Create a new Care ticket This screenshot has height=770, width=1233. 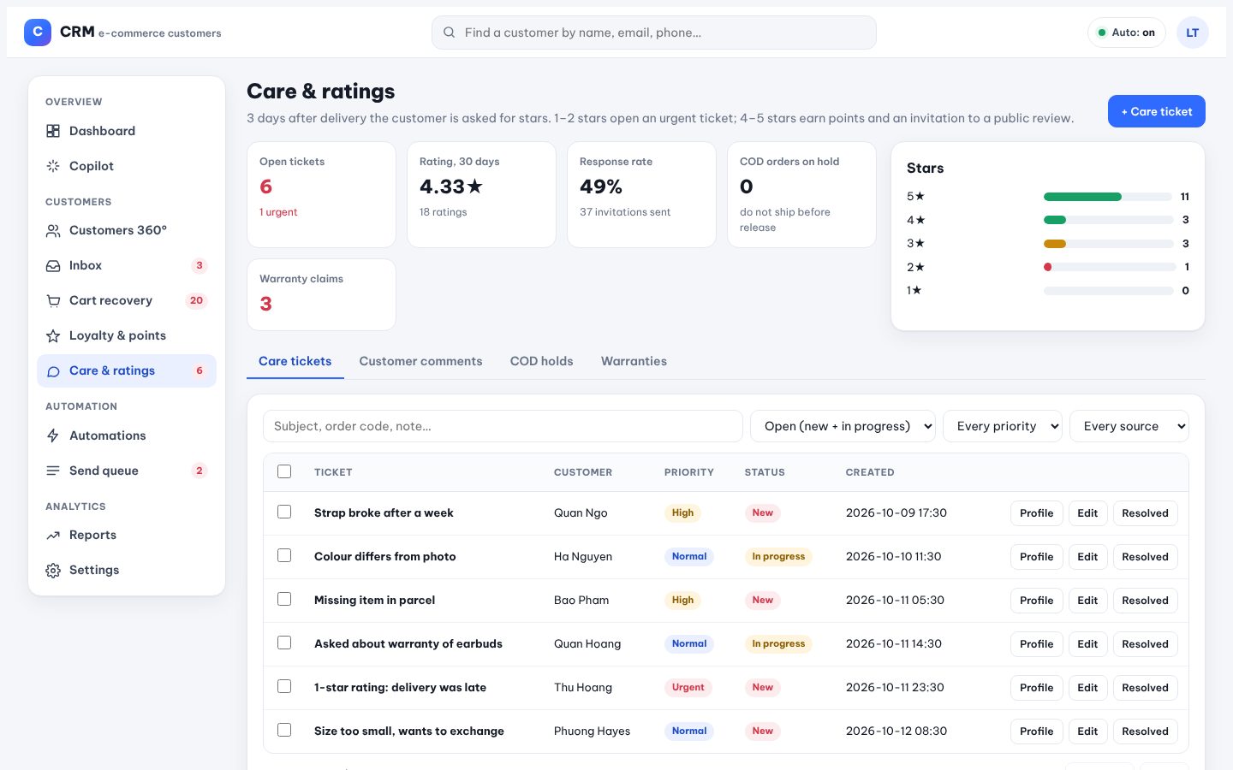tap(1157, 111)
